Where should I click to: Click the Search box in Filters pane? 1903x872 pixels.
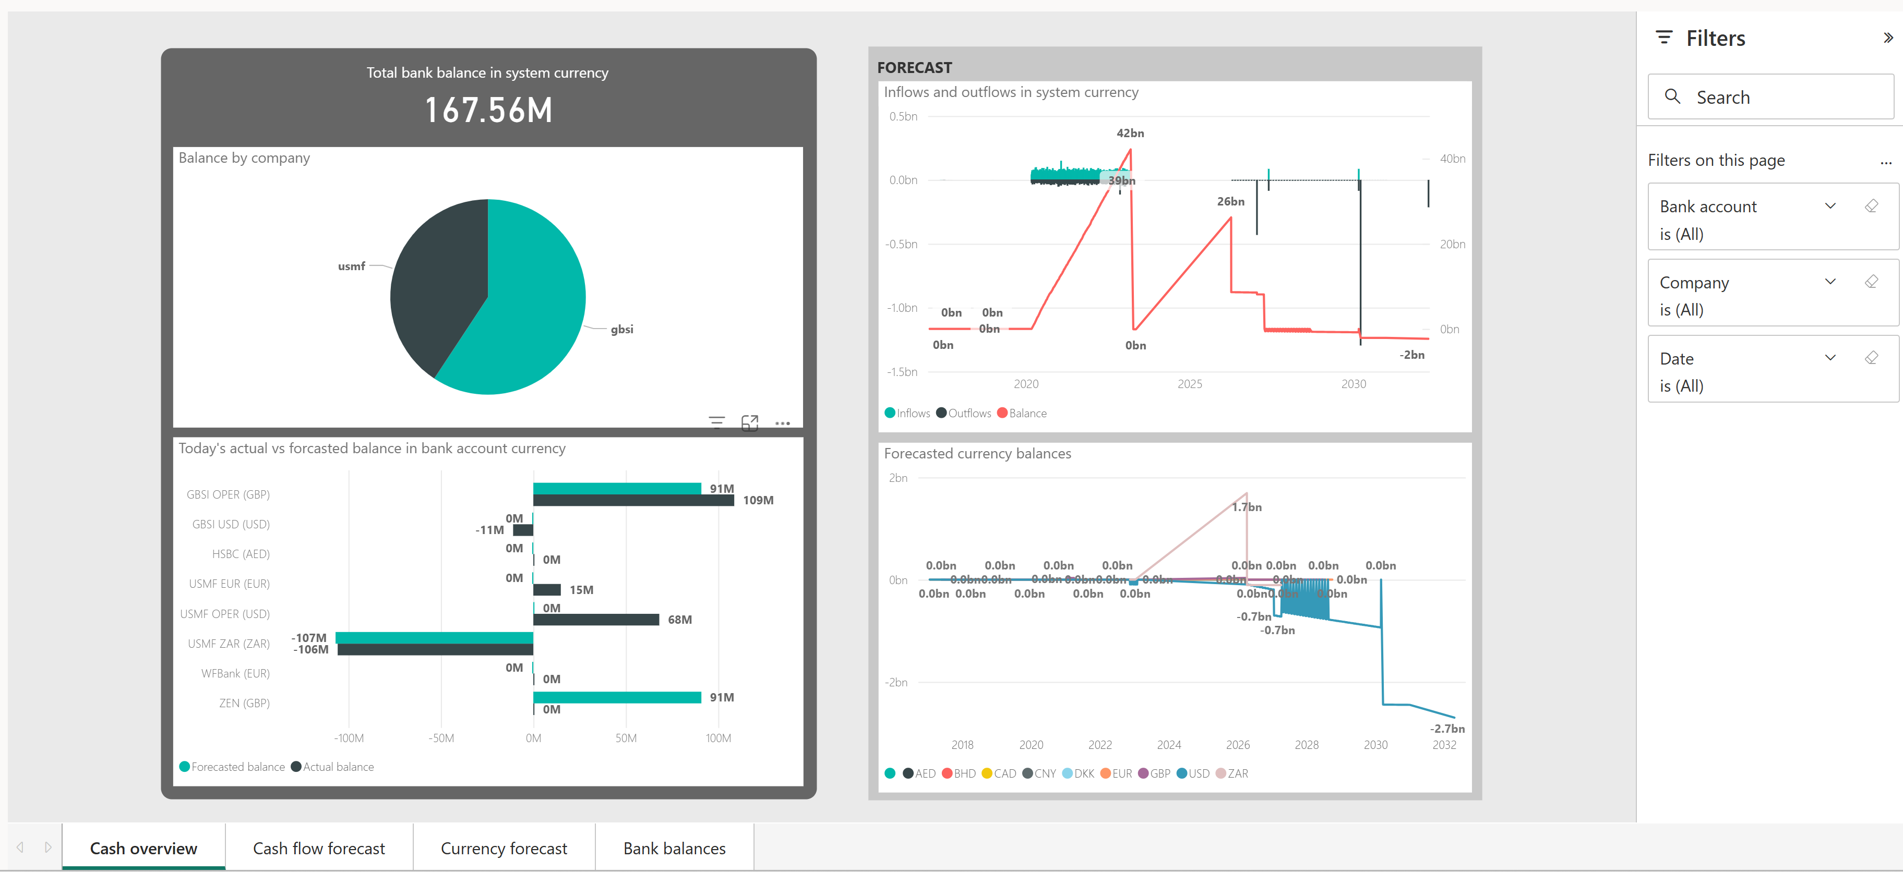pos(1773,96)
